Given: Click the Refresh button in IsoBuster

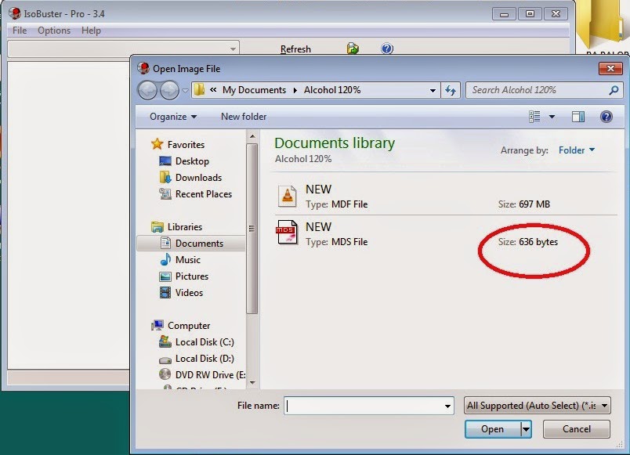Looking at the screenshot, I should (x=295, y=49).
